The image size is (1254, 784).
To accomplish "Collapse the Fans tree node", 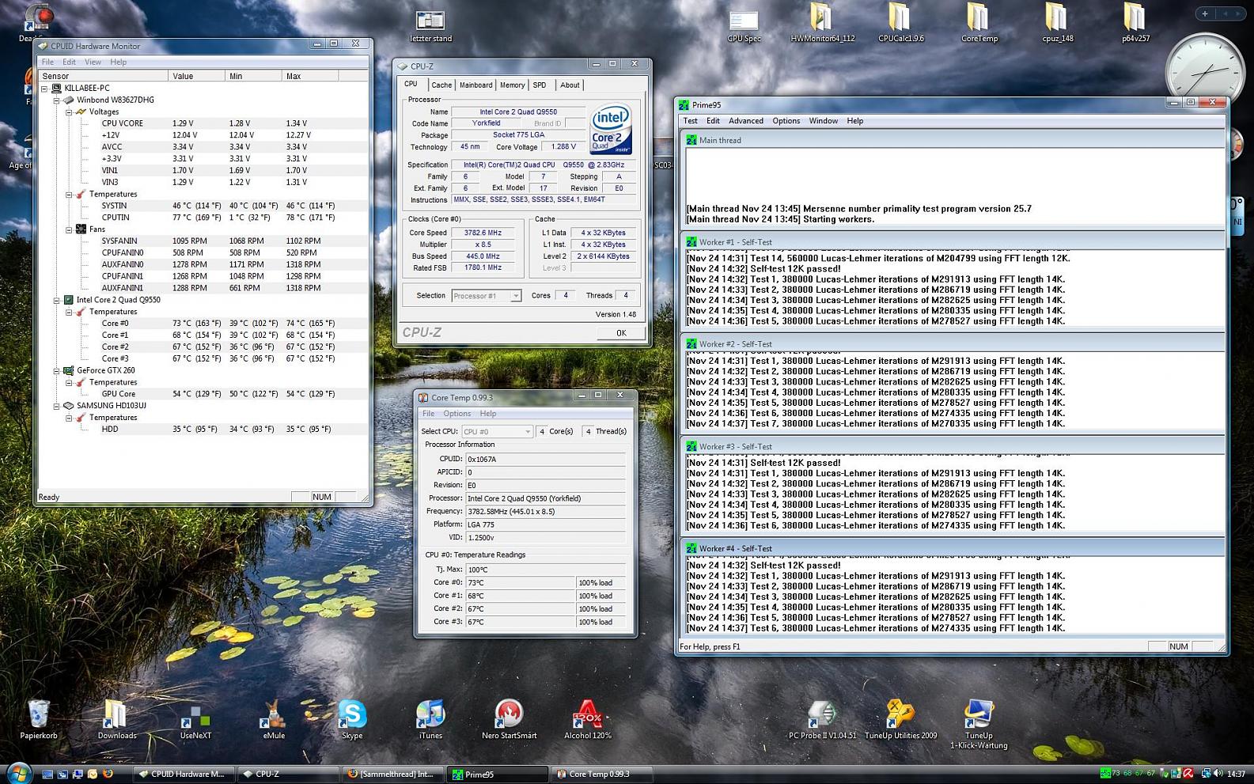I will [69, 229].
